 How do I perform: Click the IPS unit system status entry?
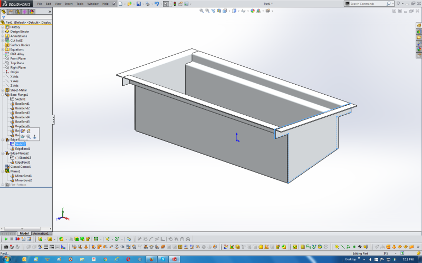tap(386, 253)
